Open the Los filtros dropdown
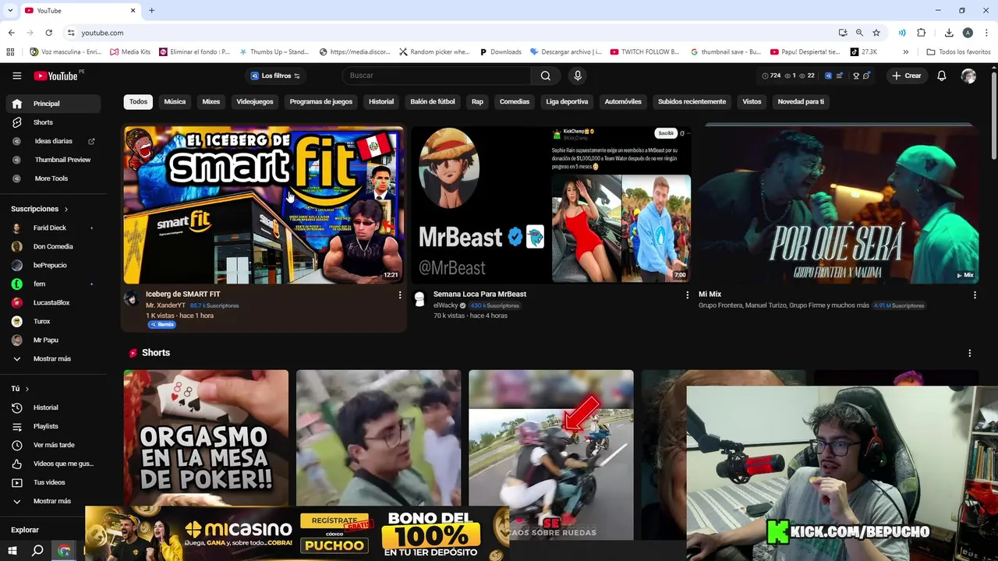 click(x=275, y=76)
